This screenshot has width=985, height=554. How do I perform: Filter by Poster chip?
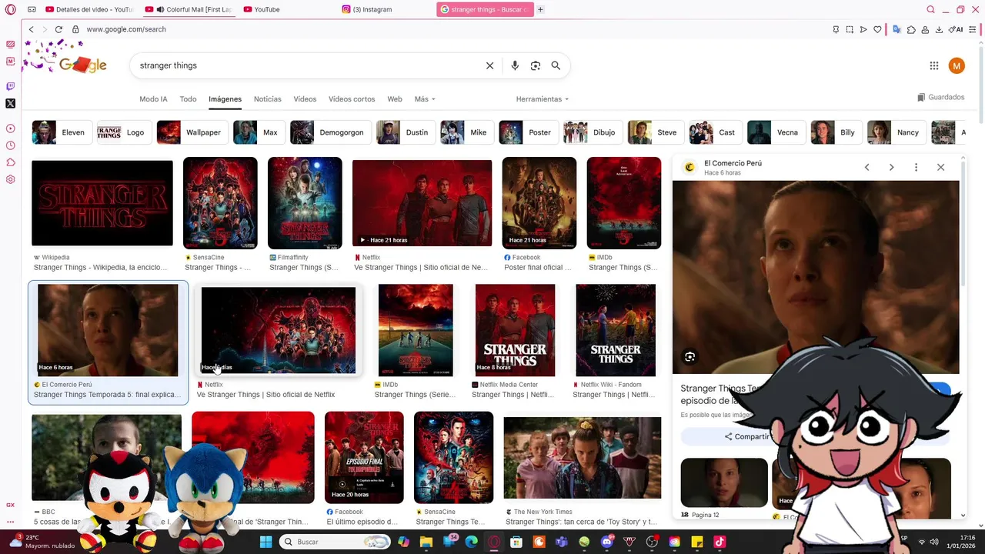527,132
